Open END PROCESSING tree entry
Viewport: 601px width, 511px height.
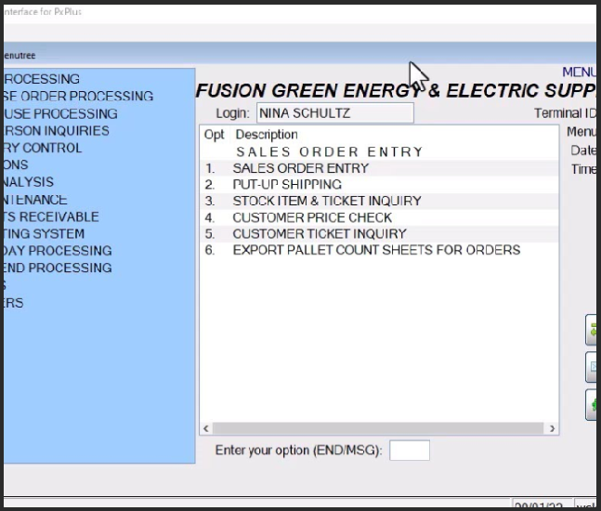pyautogui.click(x=58, y=268)
